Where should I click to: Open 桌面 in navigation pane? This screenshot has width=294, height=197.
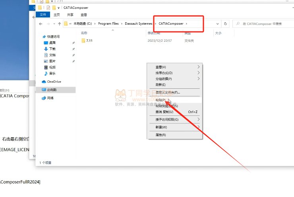click(50, 43)
